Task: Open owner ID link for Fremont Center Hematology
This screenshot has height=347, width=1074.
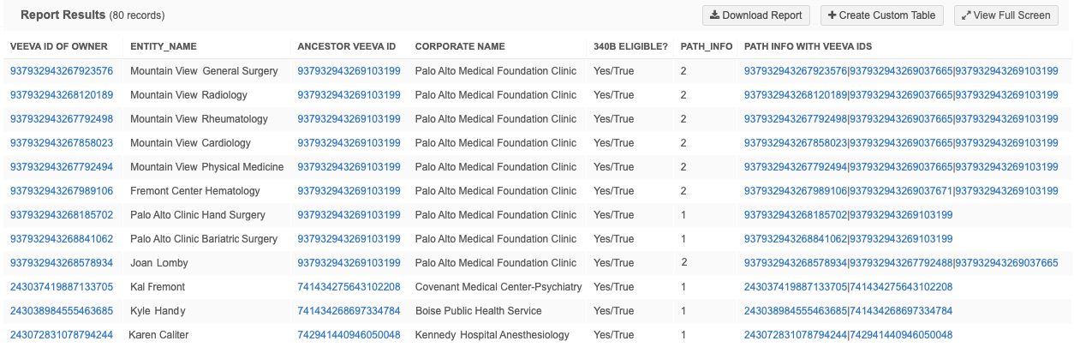Action: coord(62,191)
